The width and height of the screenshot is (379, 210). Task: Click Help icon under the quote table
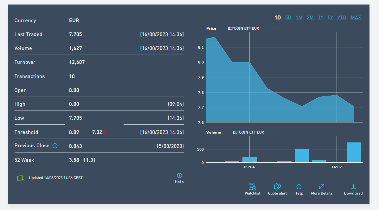[x=179, y=175]
